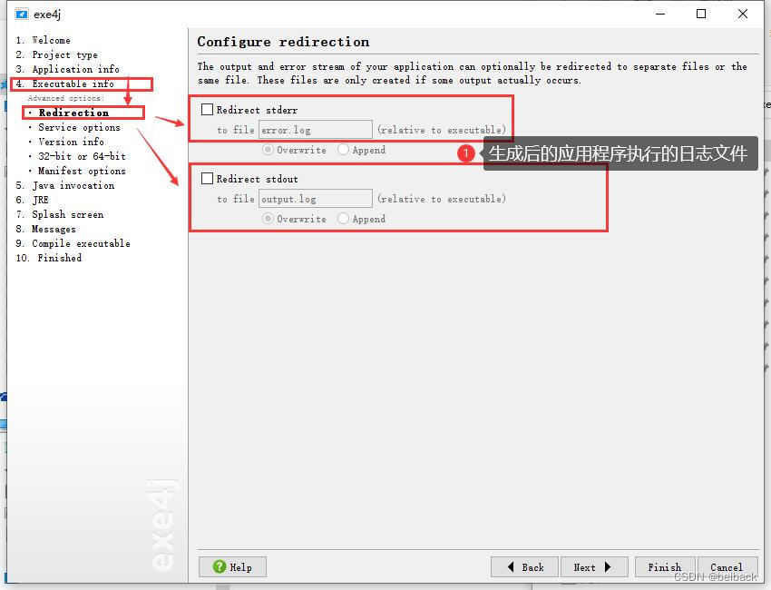The height and width of the screenshot is (590, 771).
Task: Jump to step 5 Java invocation
Action: [65, 185]
